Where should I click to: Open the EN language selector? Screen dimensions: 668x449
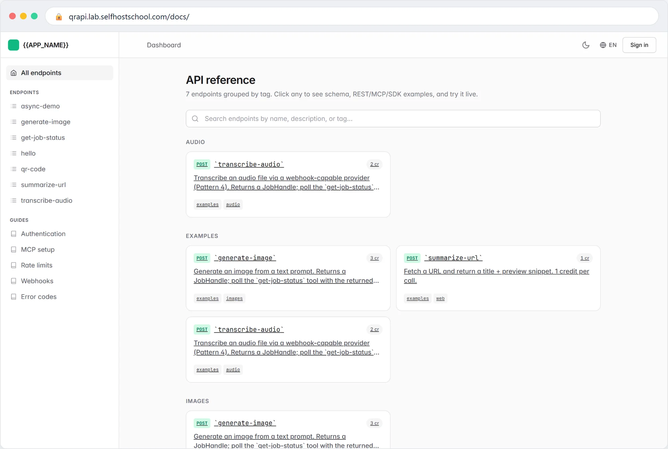[608, 45]
